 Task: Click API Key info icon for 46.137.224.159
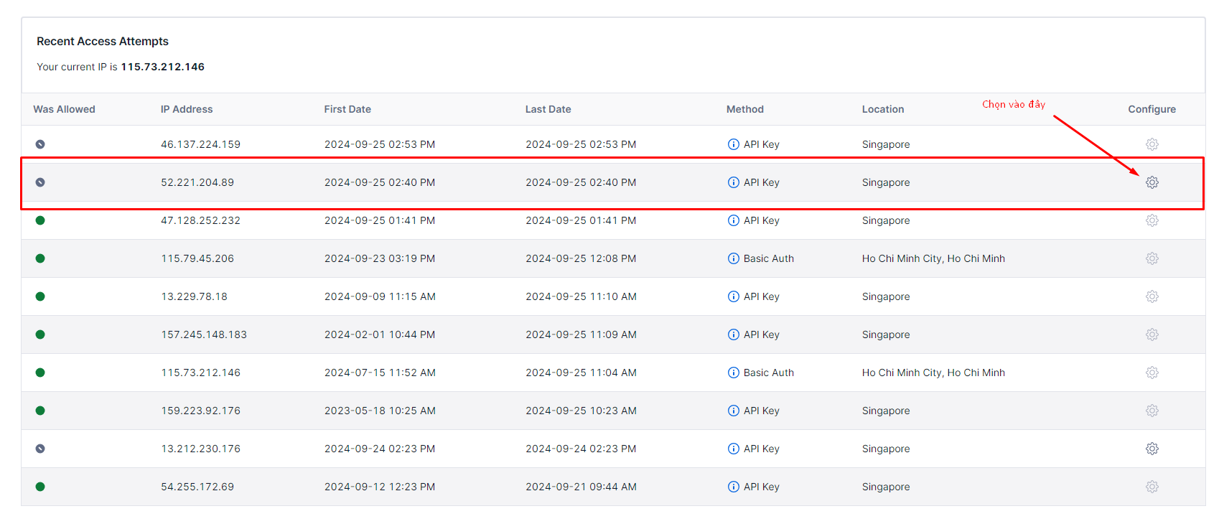click(x=733, y=144)
